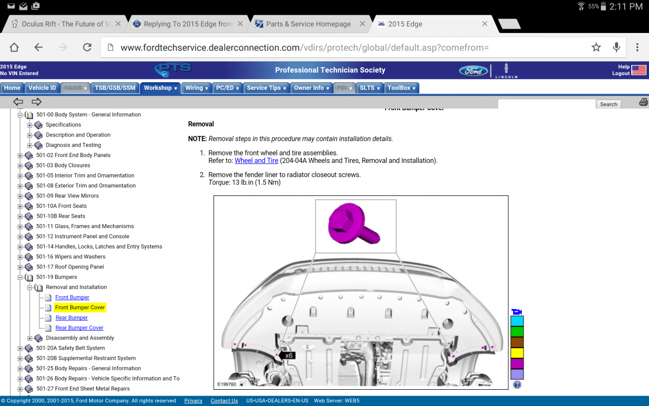The image size is (649, 406).
Task: Open the Wheel and Tire link
Action: 256,161
